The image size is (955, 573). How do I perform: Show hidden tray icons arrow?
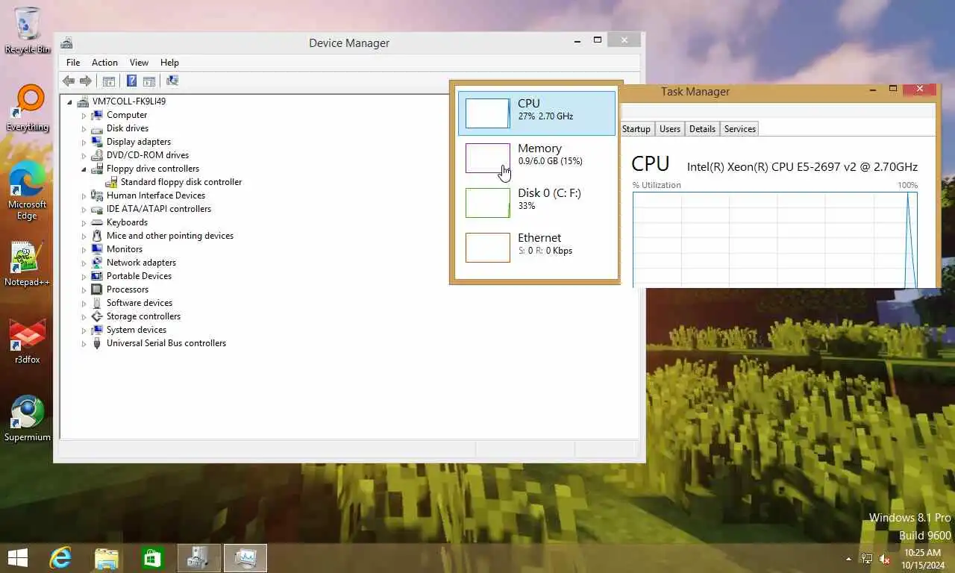(848, 559)
